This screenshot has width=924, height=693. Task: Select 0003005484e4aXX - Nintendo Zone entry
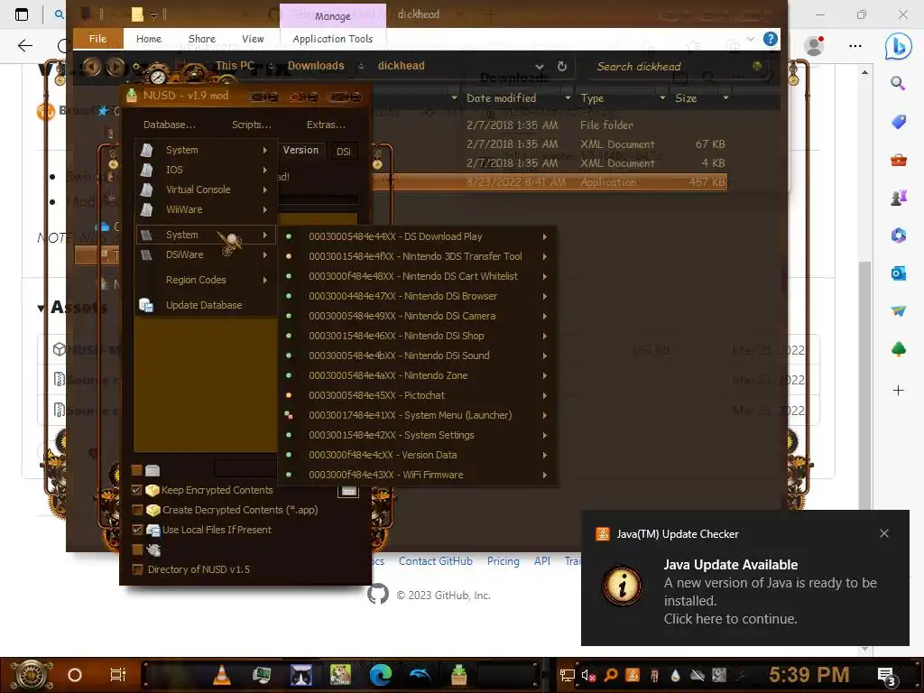(x=417, y=376)
